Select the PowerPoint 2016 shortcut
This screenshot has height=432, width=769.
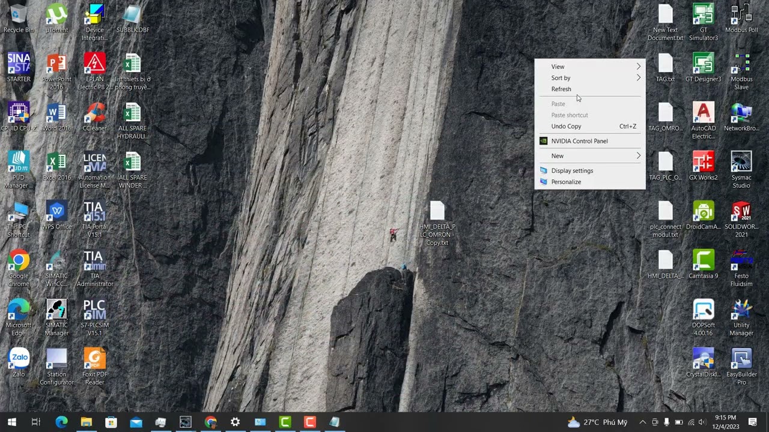[56, 72]
